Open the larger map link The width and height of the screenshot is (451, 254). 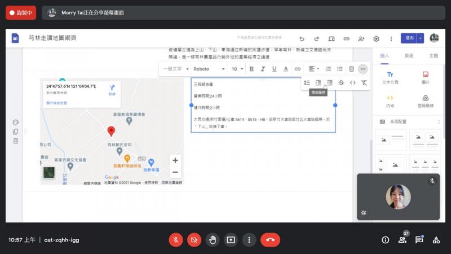(57, 103)
